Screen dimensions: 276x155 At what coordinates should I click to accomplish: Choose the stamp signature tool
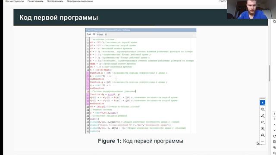click(x=263, y=135)
